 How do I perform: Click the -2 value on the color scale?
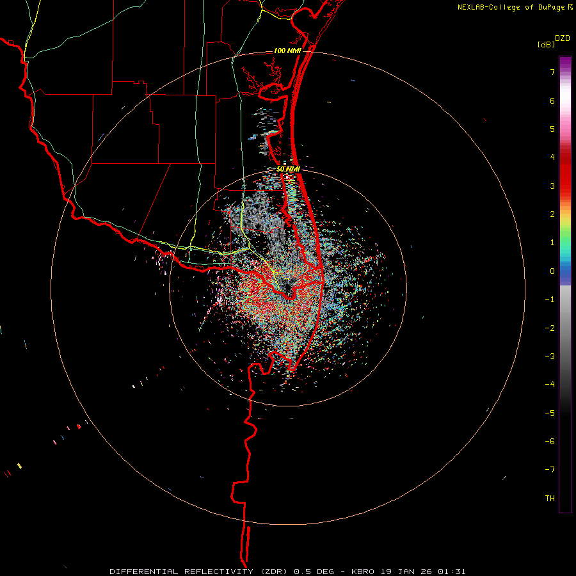coord(550,328)
